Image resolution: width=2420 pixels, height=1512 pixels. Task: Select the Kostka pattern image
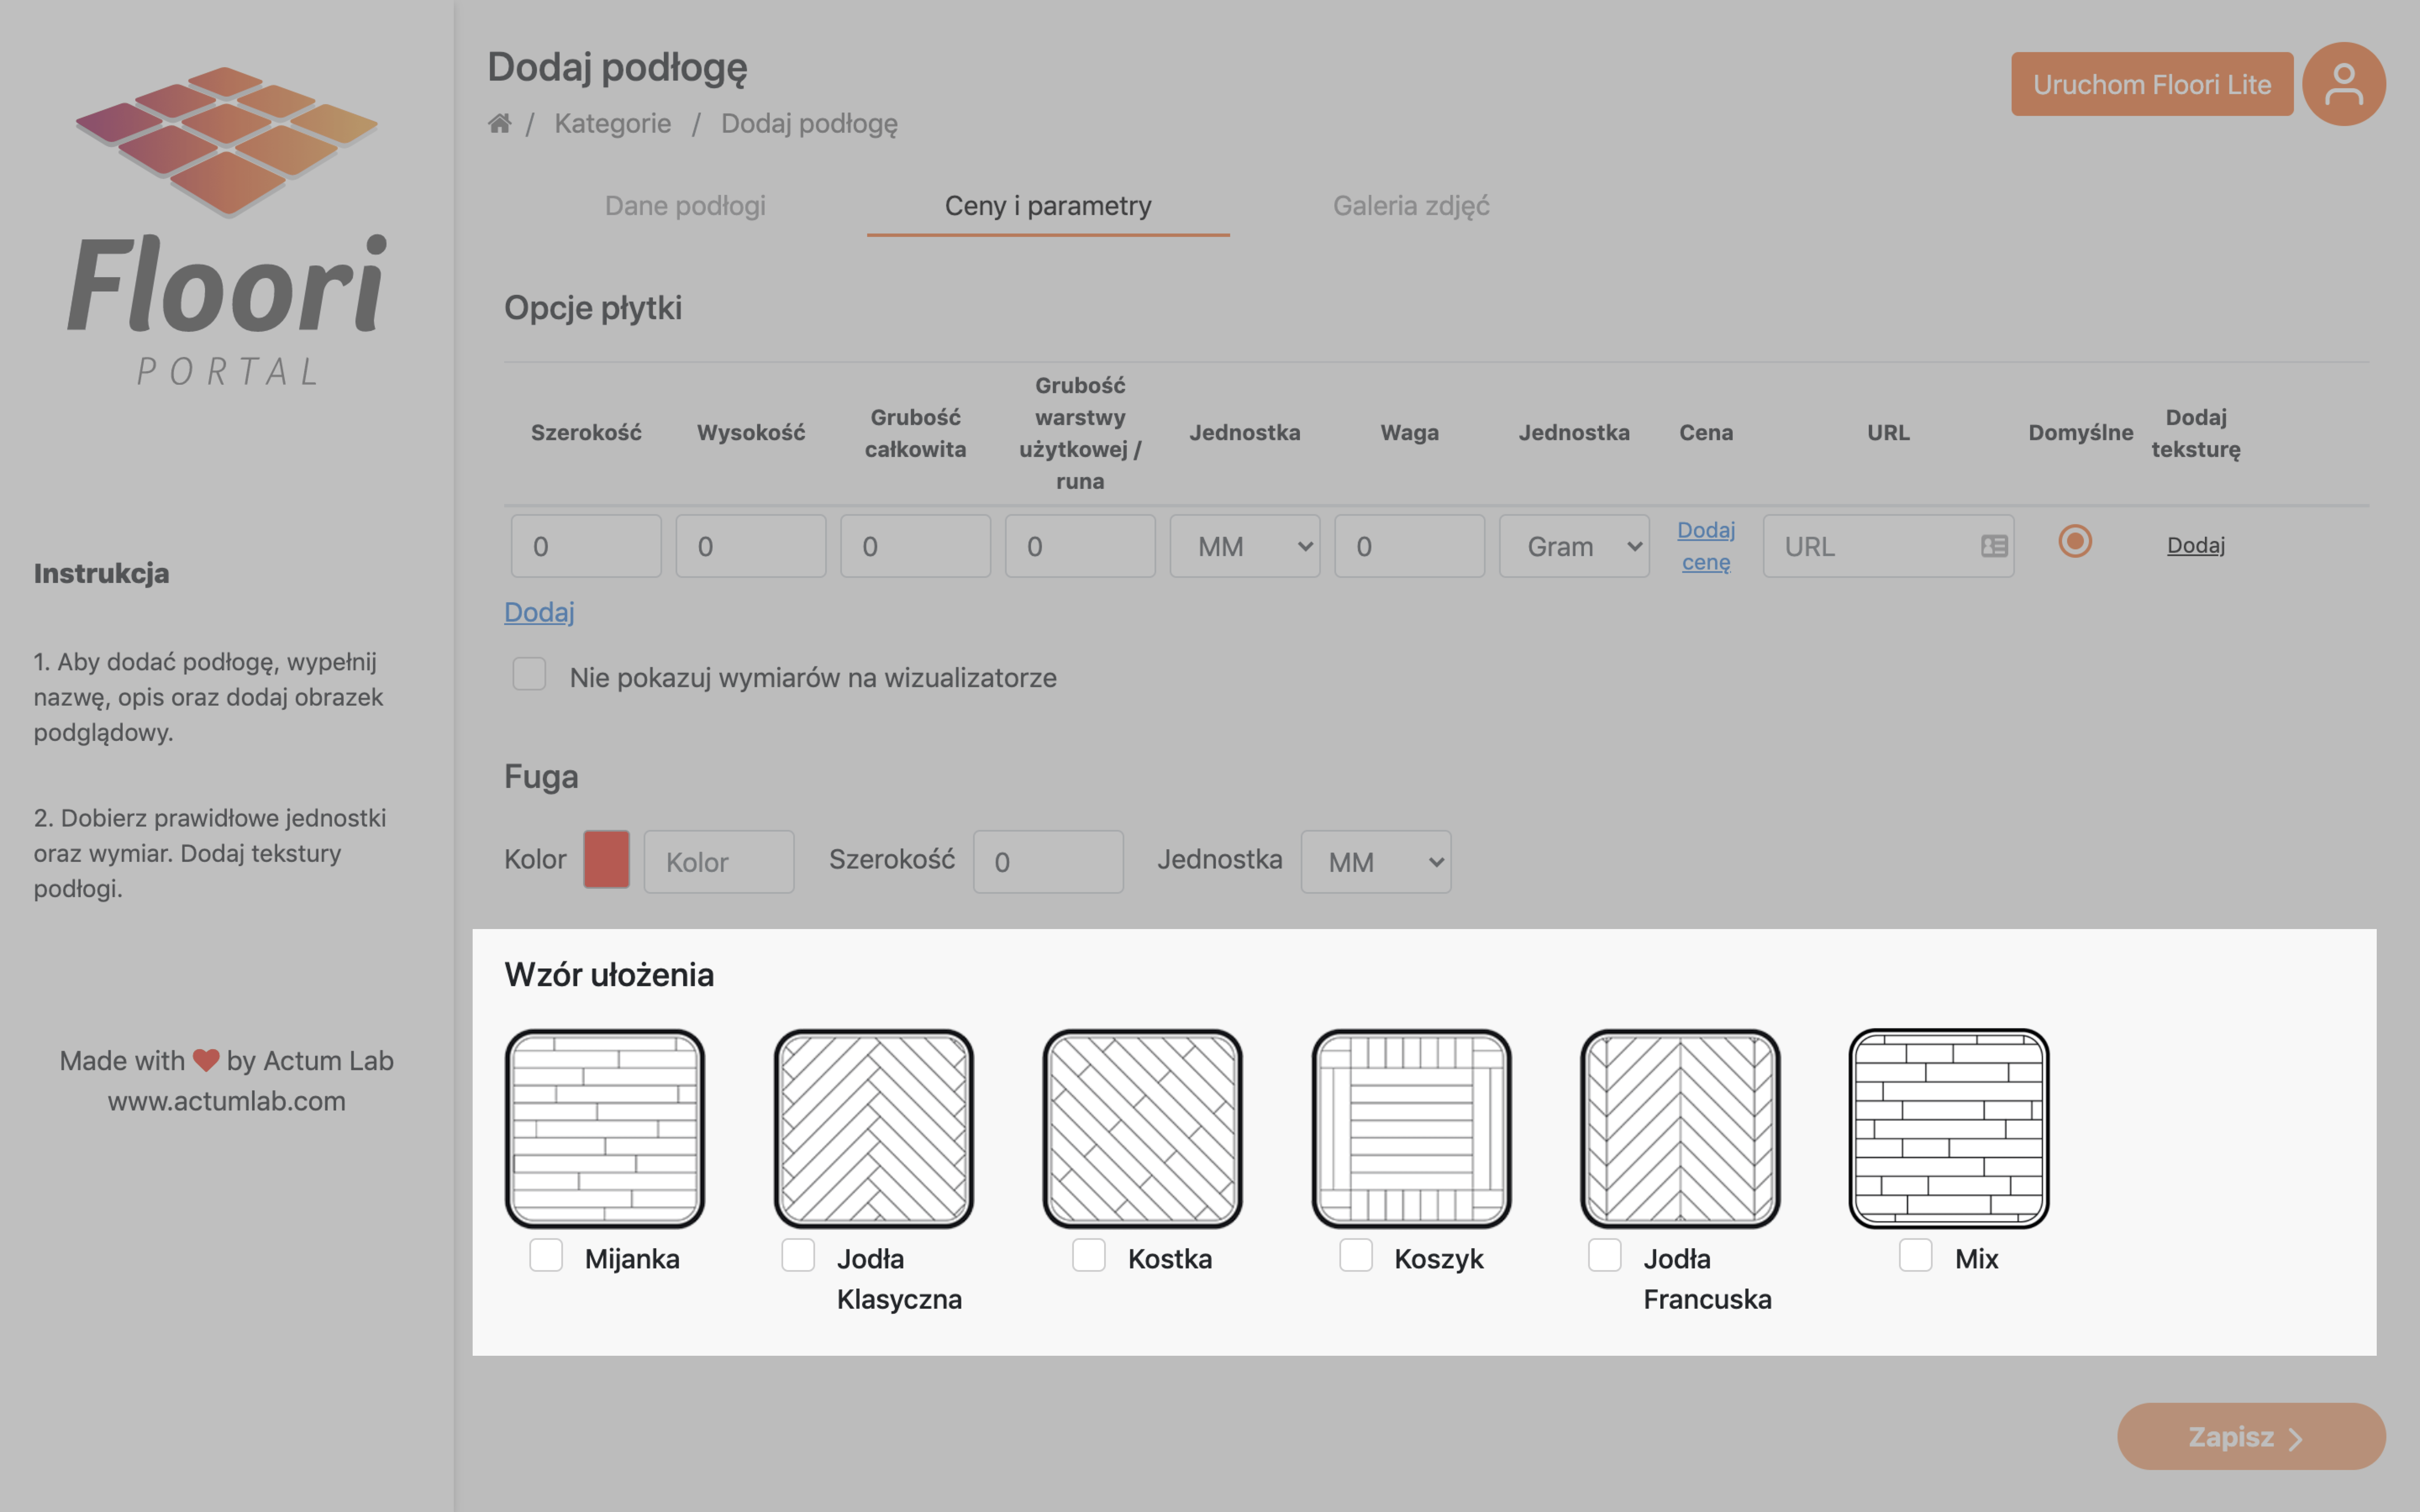[x=1143, y=1128]
